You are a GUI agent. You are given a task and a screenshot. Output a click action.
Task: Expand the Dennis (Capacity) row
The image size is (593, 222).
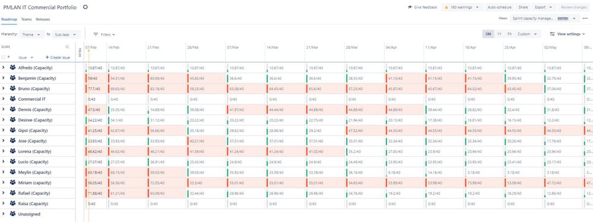(x=3, y=110)
